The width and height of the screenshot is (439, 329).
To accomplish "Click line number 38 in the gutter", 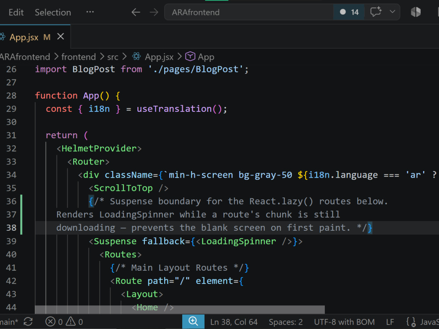I will [x=11, y=228].
